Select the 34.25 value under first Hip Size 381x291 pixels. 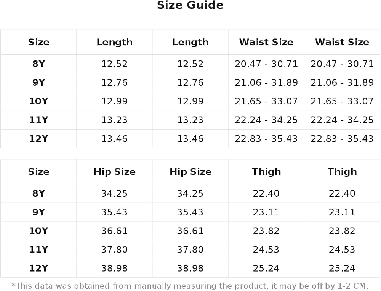tap(114, 194)
